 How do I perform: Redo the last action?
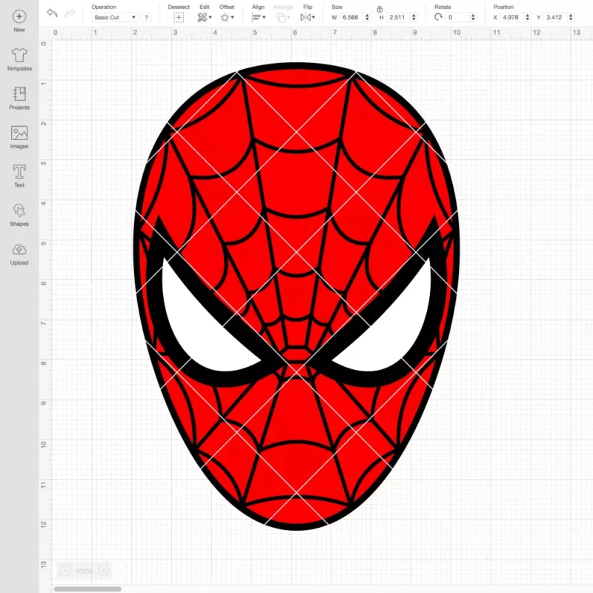coord(70,13)
